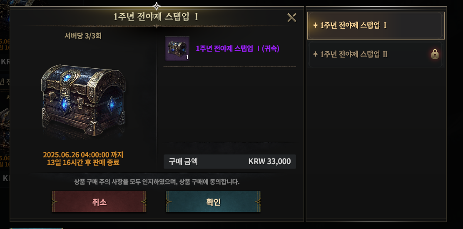Click the 13일 16시간 후 판매 종료 countdown
The height and width of the screenshot is (229, 463).
pos(83,162)
